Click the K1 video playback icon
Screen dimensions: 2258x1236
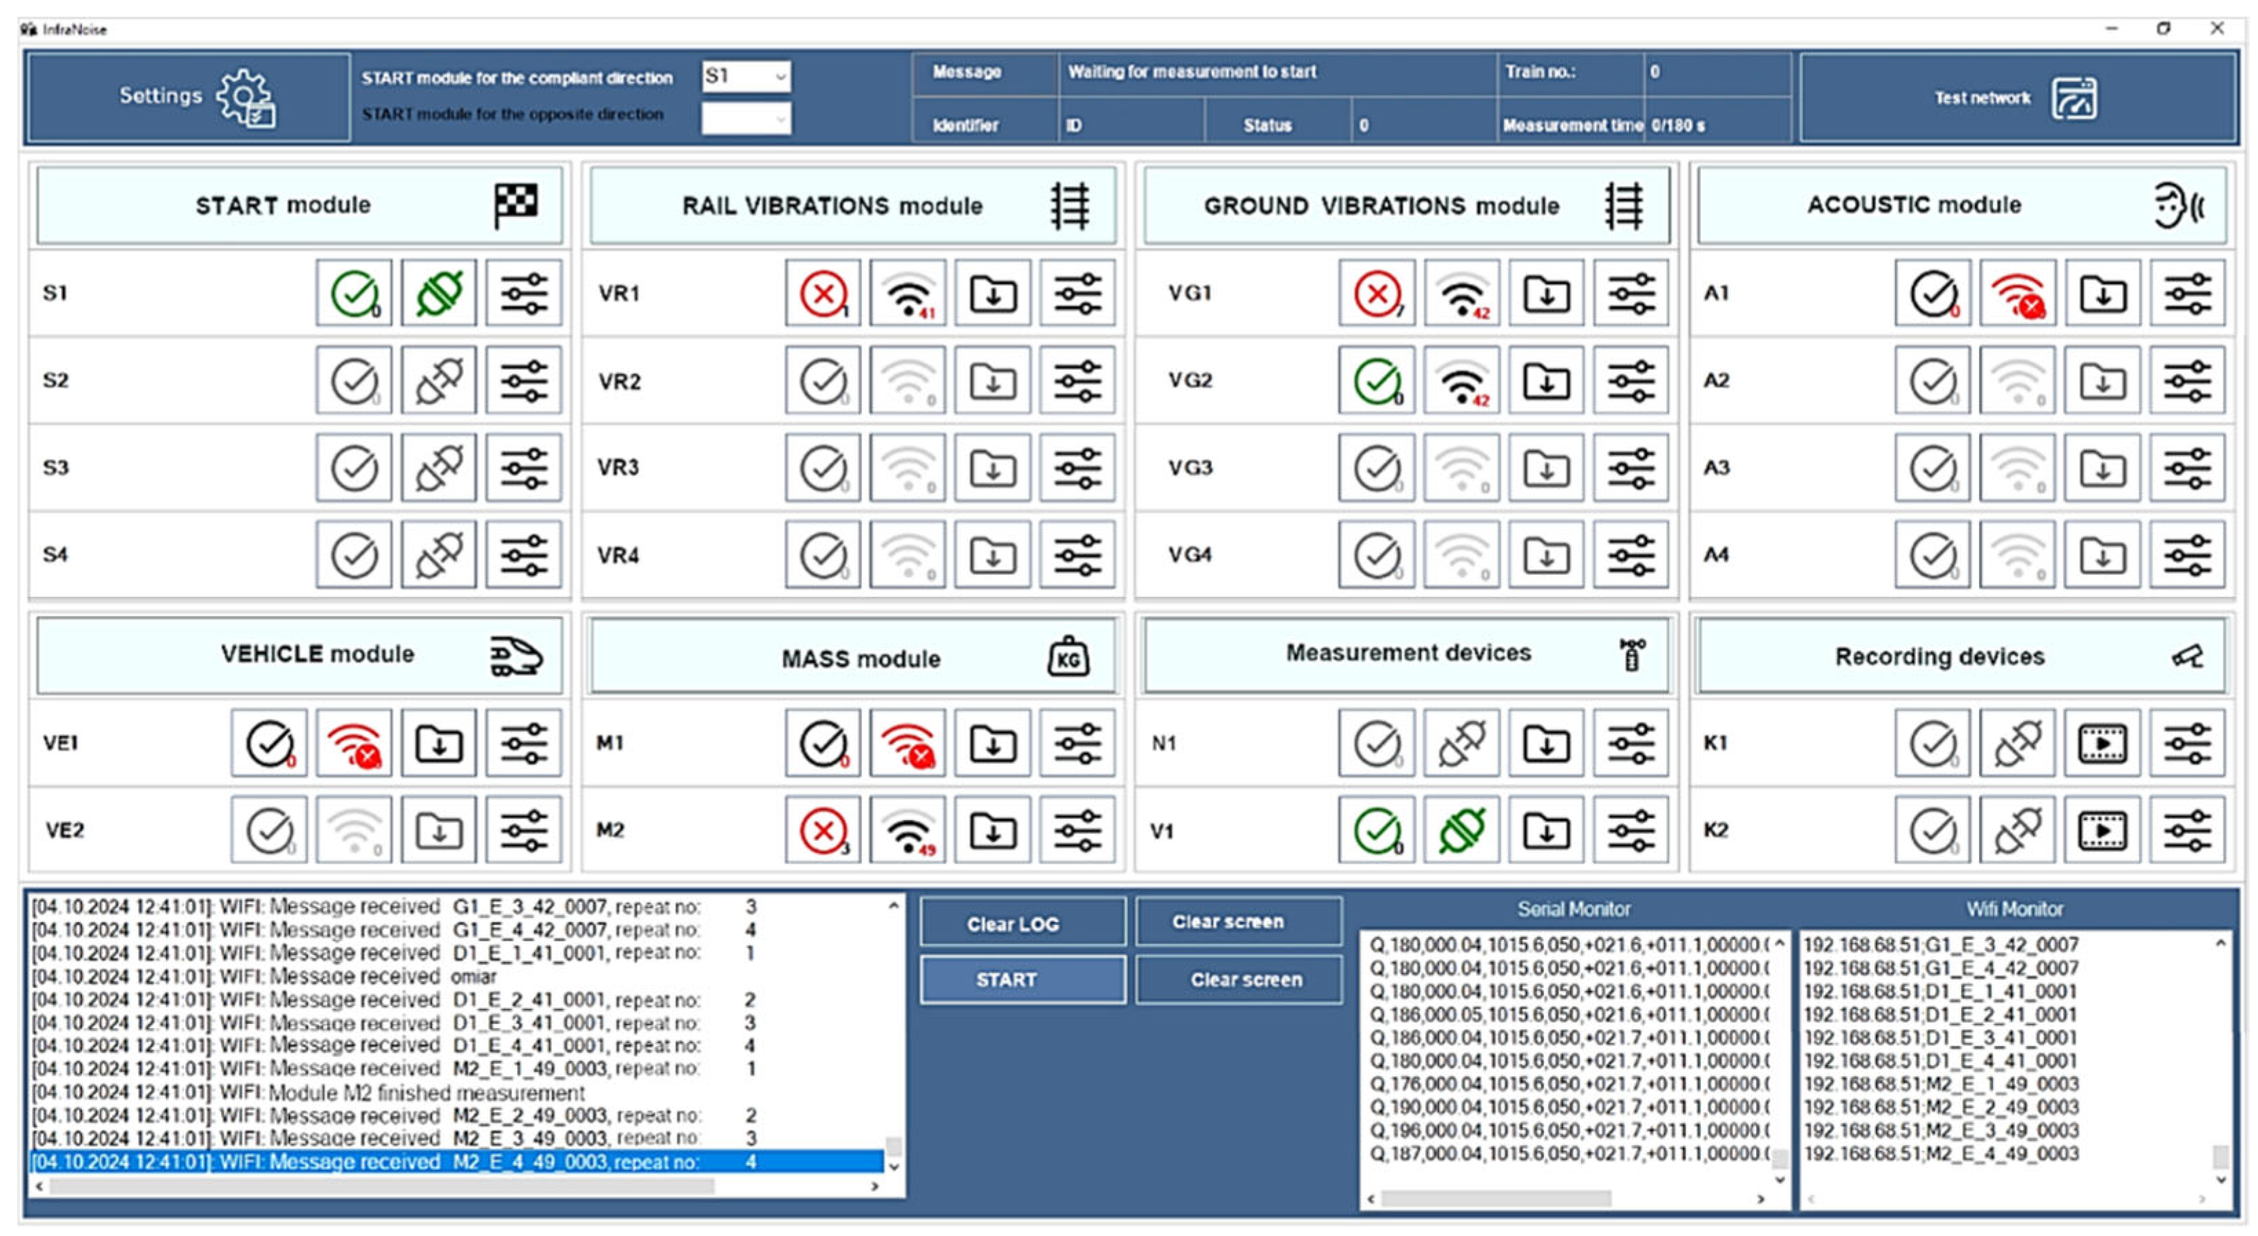2102,744
